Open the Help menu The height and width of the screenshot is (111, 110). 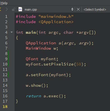tap(4, 3)
